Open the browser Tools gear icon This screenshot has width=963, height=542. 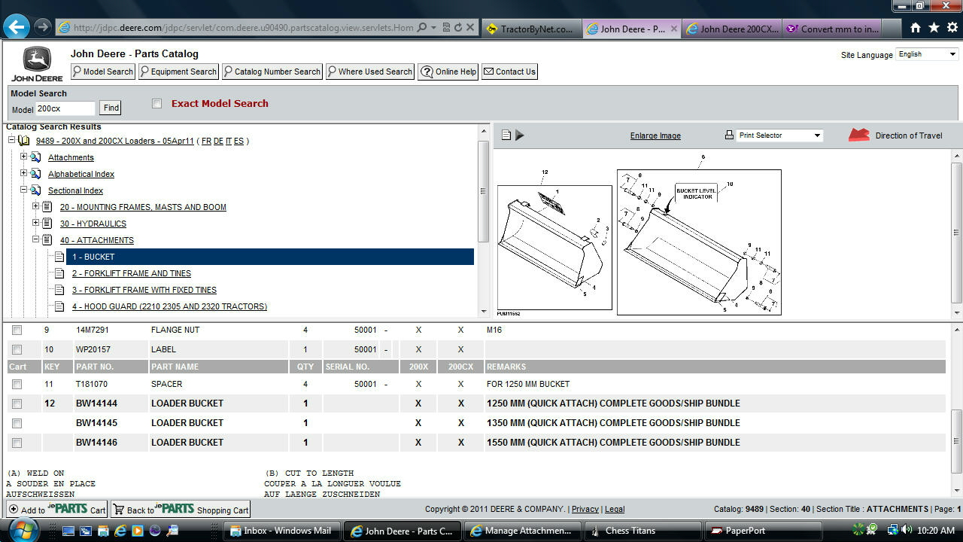(x=951, y=28)
